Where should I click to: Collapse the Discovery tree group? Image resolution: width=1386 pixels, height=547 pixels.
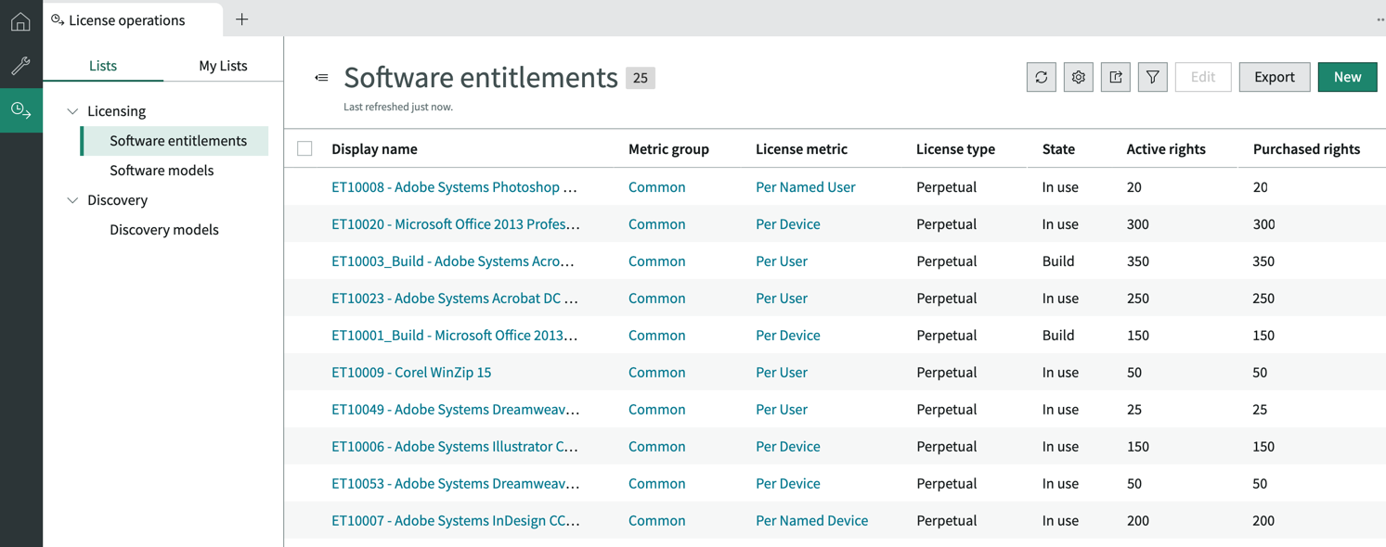[72, 200]
